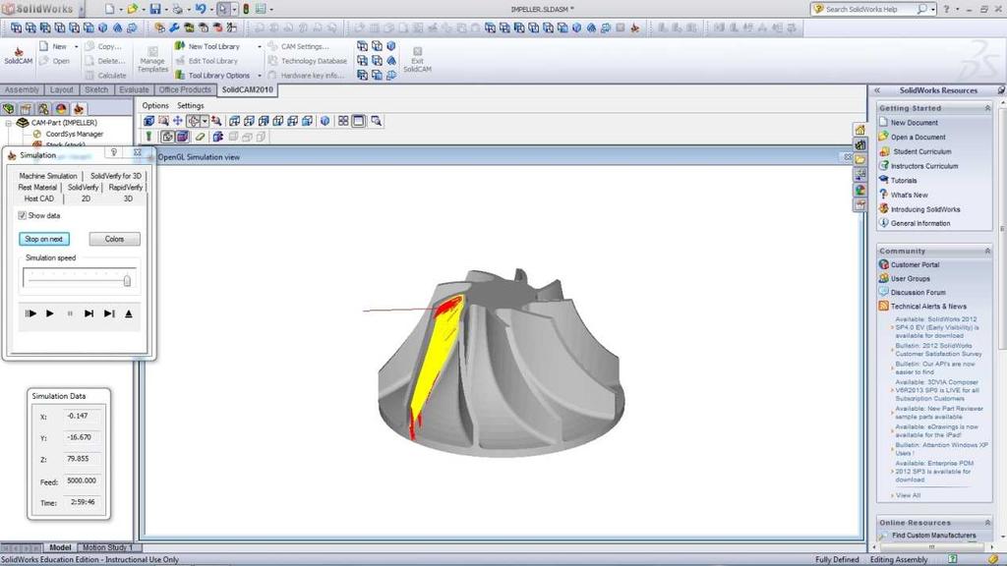Click the traffic light rebuild icon
The image size is (1007, 566).
[245, 9]
